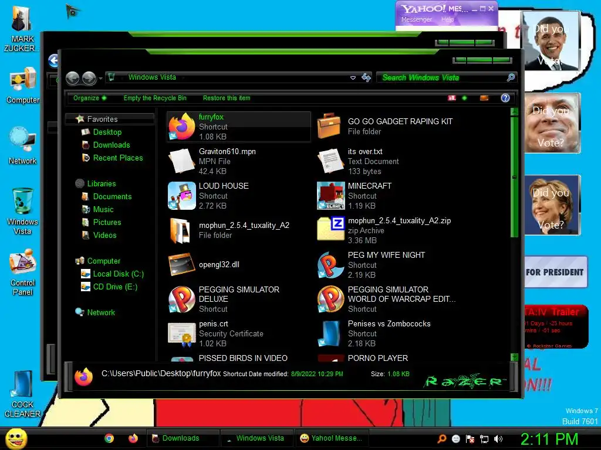Click the scroll down arrow of file list

(x=514, y=357)
